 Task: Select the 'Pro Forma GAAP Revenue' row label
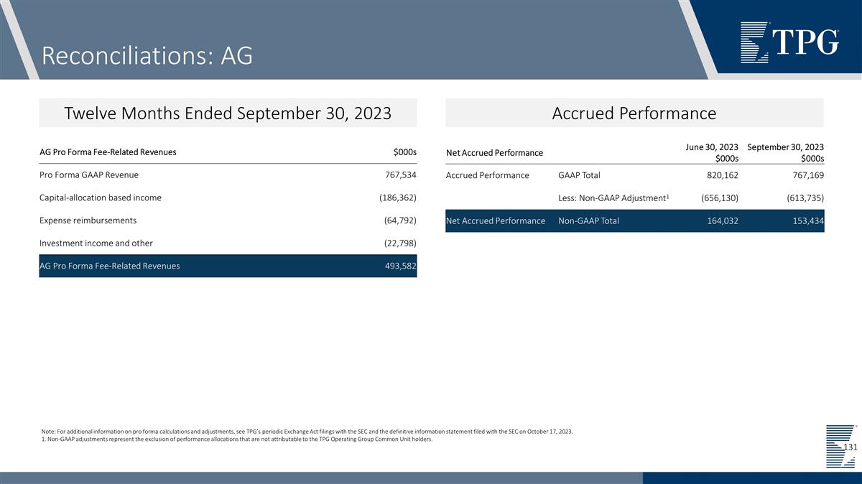click(89, 174)
